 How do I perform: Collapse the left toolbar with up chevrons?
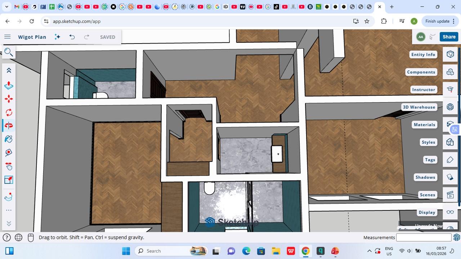9,71
